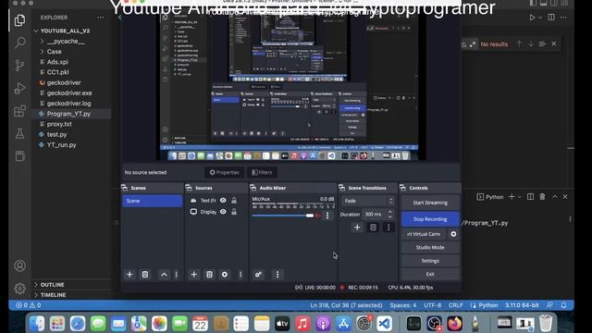Remove transition with Scene Transitions trash icon
The width and height of the screenshot is (592, 333).
click(x=373, y=228)
